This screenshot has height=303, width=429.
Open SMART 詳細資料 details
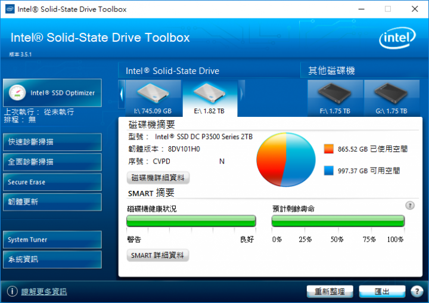(157, 255)
